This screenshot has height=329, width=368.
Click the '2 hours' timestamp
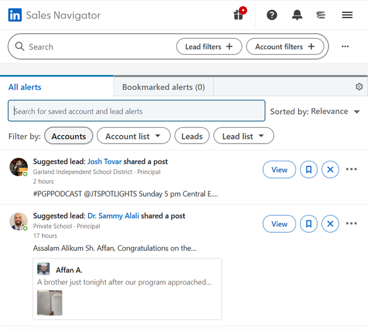(44, 181)
